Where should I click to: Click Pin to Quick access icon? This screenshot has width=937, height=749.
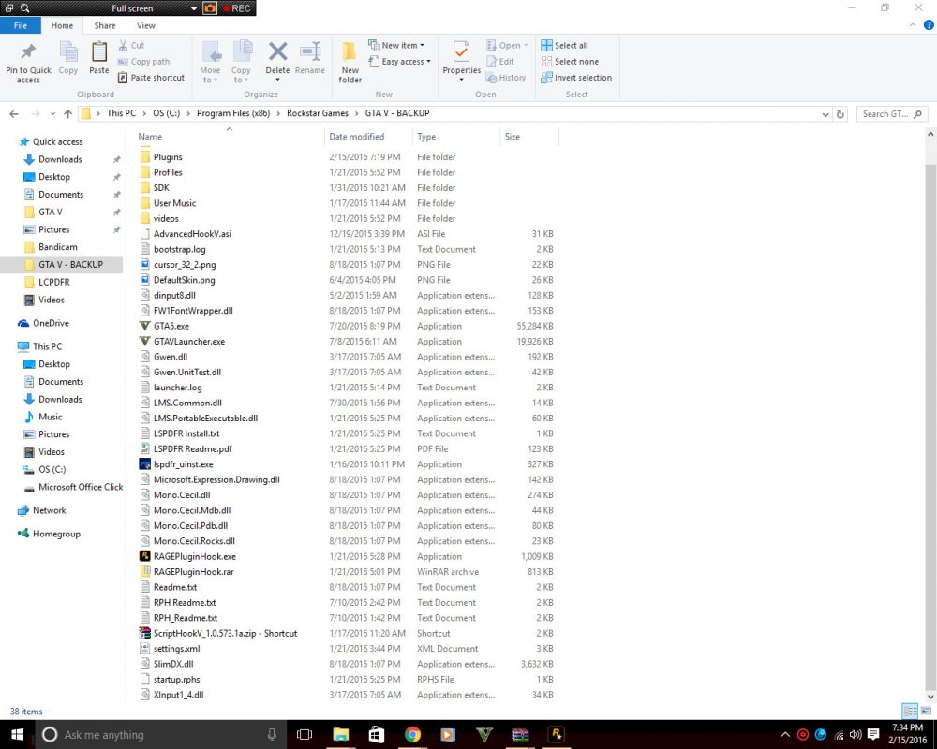(28, 52)
